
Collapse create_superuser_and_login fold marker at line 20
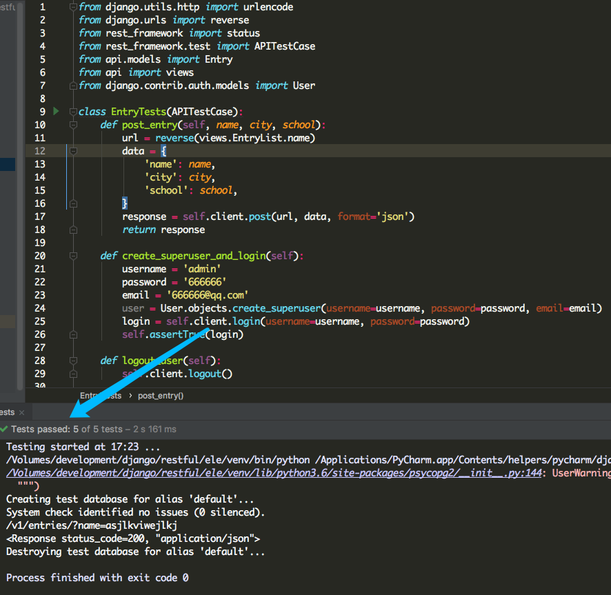point(73,256)
